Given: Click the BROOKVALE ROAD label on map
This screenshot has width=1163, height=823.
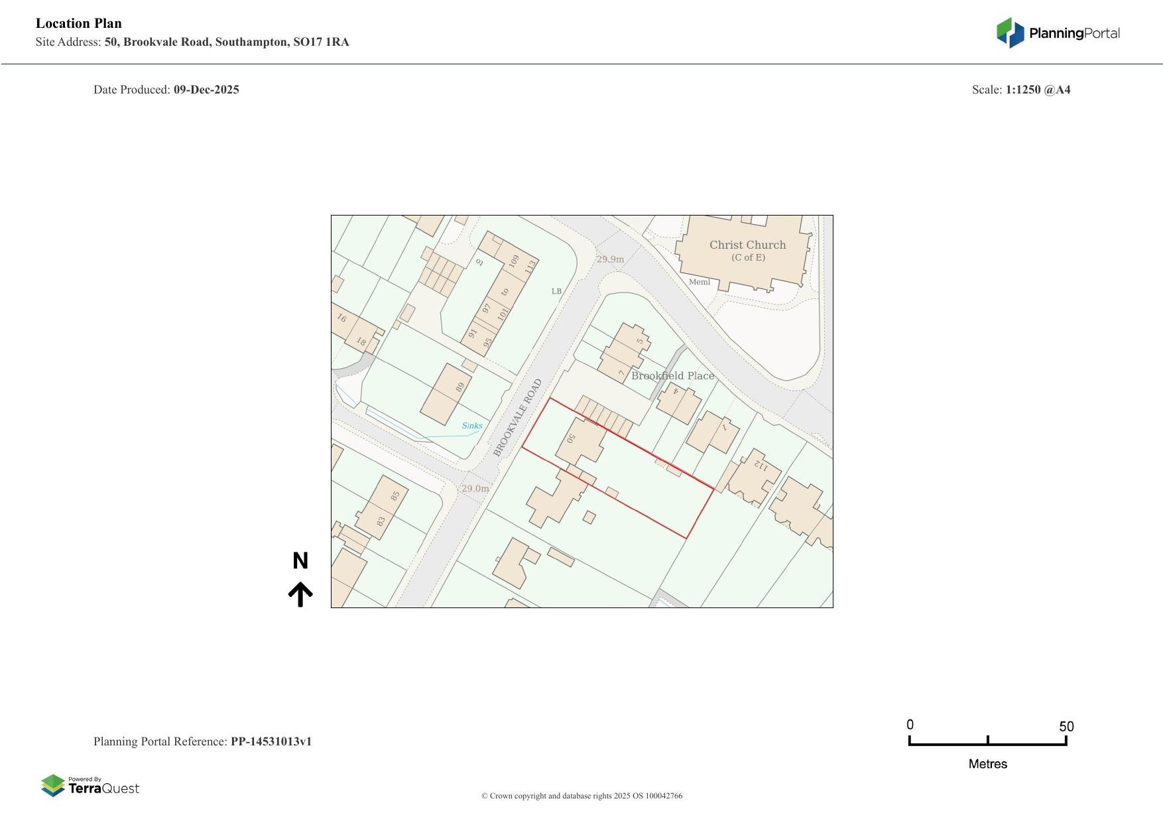Looking at the screenshot, I should click(518, 417).
